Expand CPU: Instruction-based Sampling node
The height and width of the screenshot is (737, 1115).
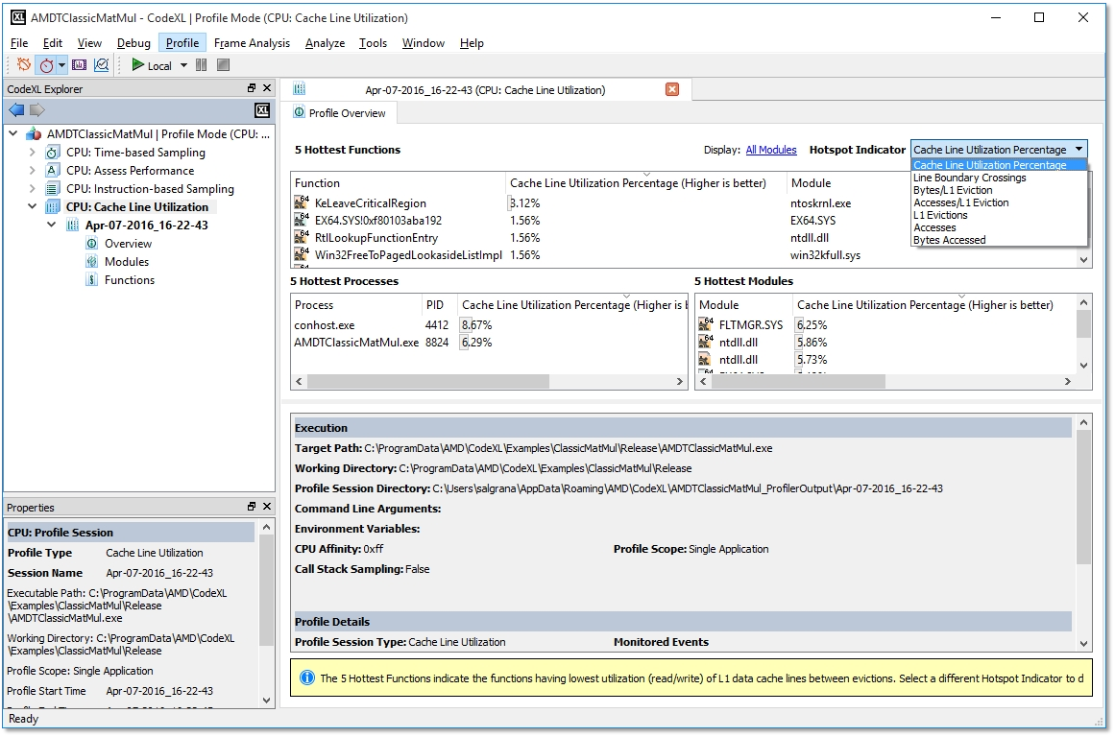coord(32,189)
